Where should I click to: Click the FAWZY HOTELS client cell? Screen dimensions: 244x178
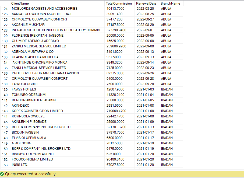click(57, 89)
